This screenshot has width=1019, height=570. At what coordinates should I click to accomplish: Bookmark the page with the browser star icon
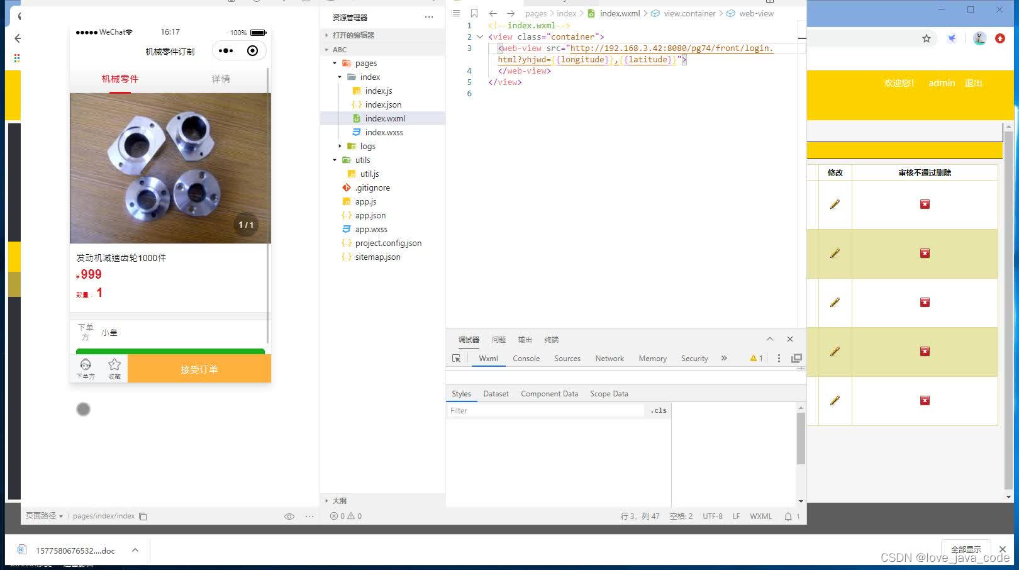(x=927, y=38)
